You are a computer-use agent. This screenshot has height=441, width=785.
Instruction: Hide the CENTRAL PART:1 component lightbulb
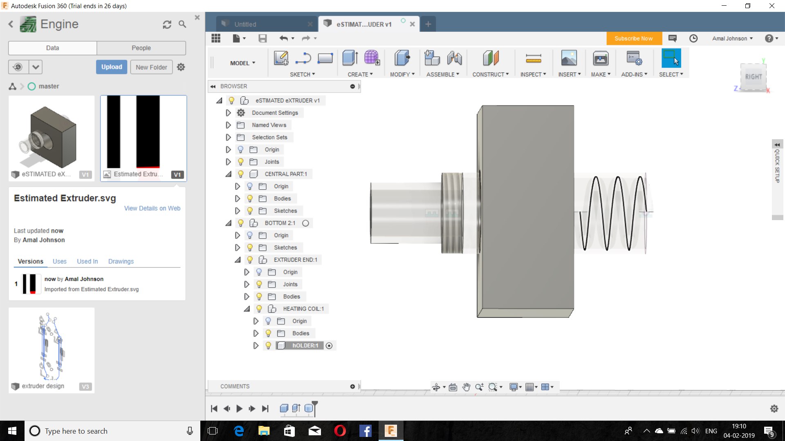point(241,174)
